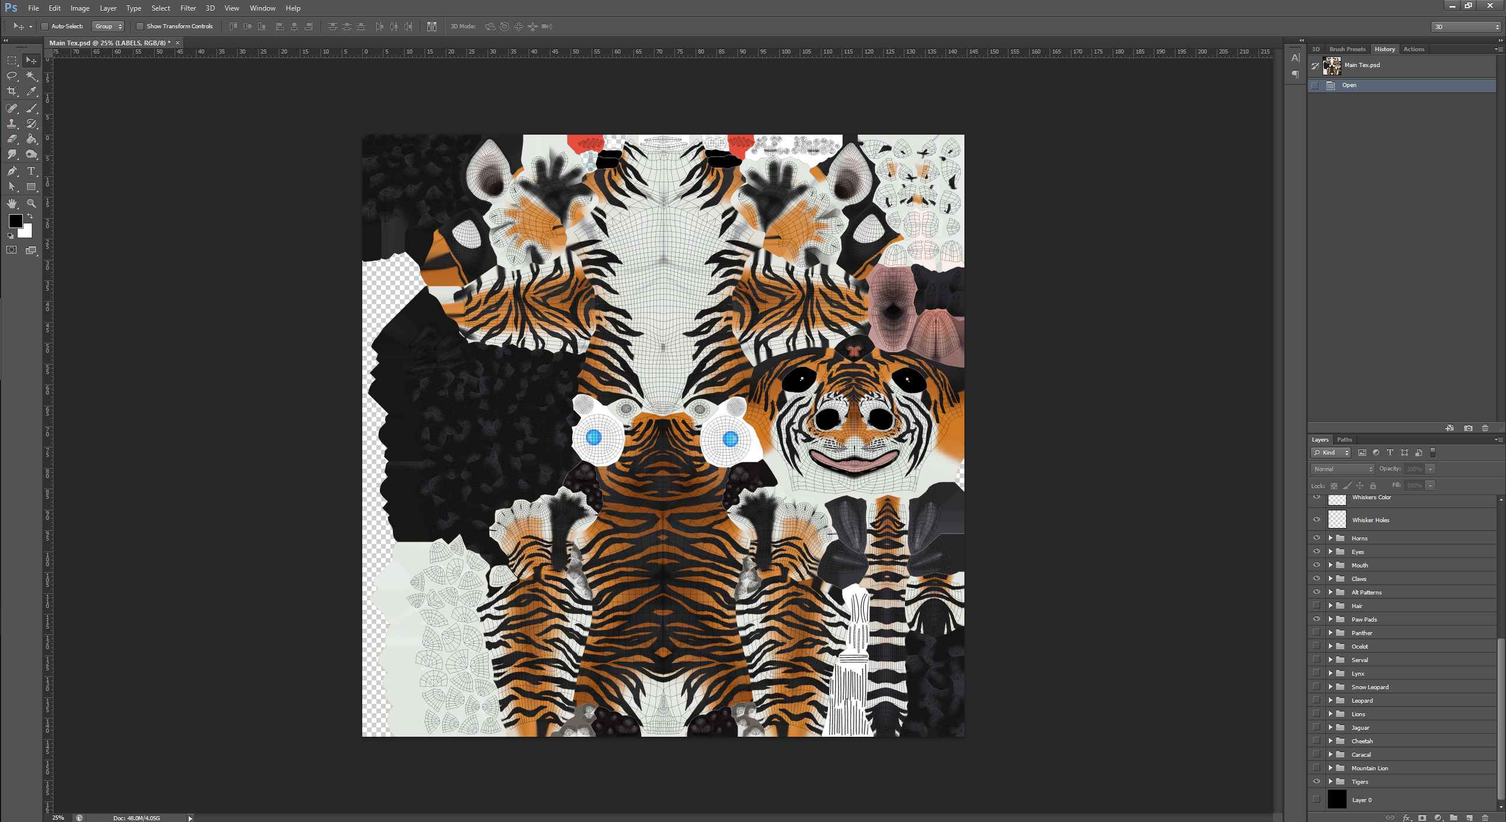Reset default foreground and background colors
This screenshot has width=1506, height=822.
[x=10, y=236]
